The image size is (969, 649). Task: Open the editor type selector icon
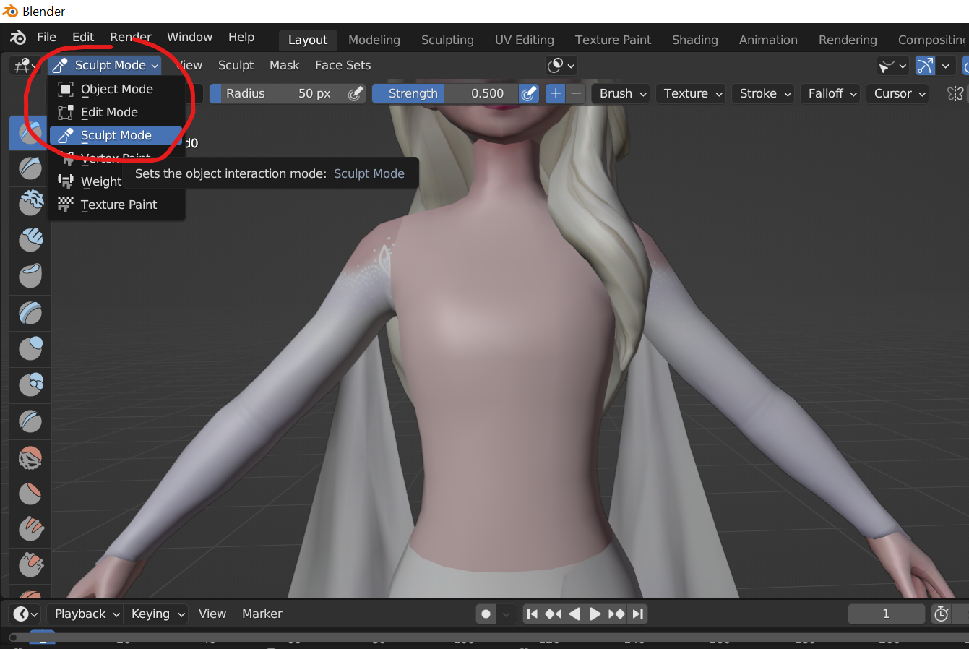(25, 65)
